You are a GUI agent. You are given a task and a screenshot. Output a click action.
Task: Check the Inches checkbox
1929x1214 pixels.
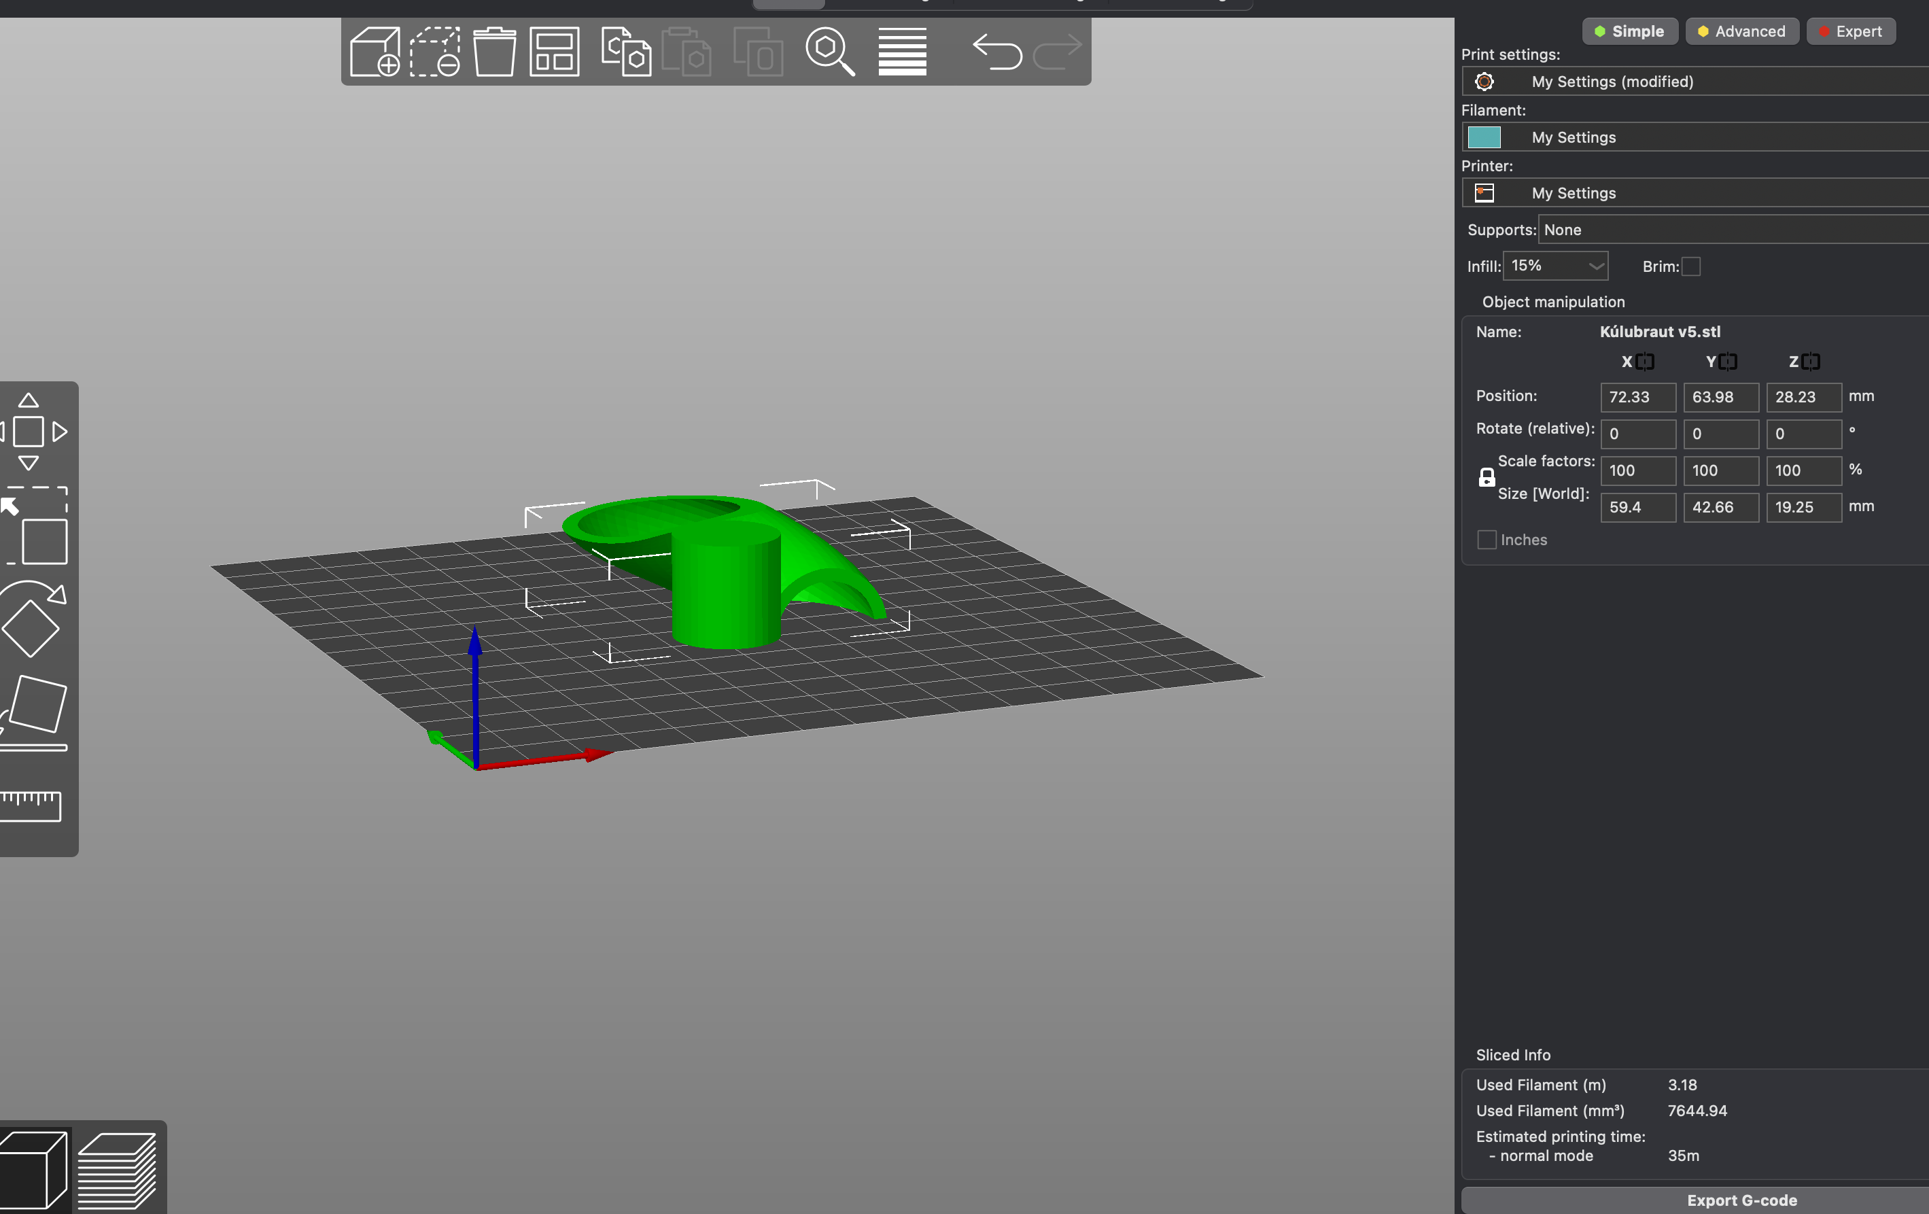pos(1487,539)
